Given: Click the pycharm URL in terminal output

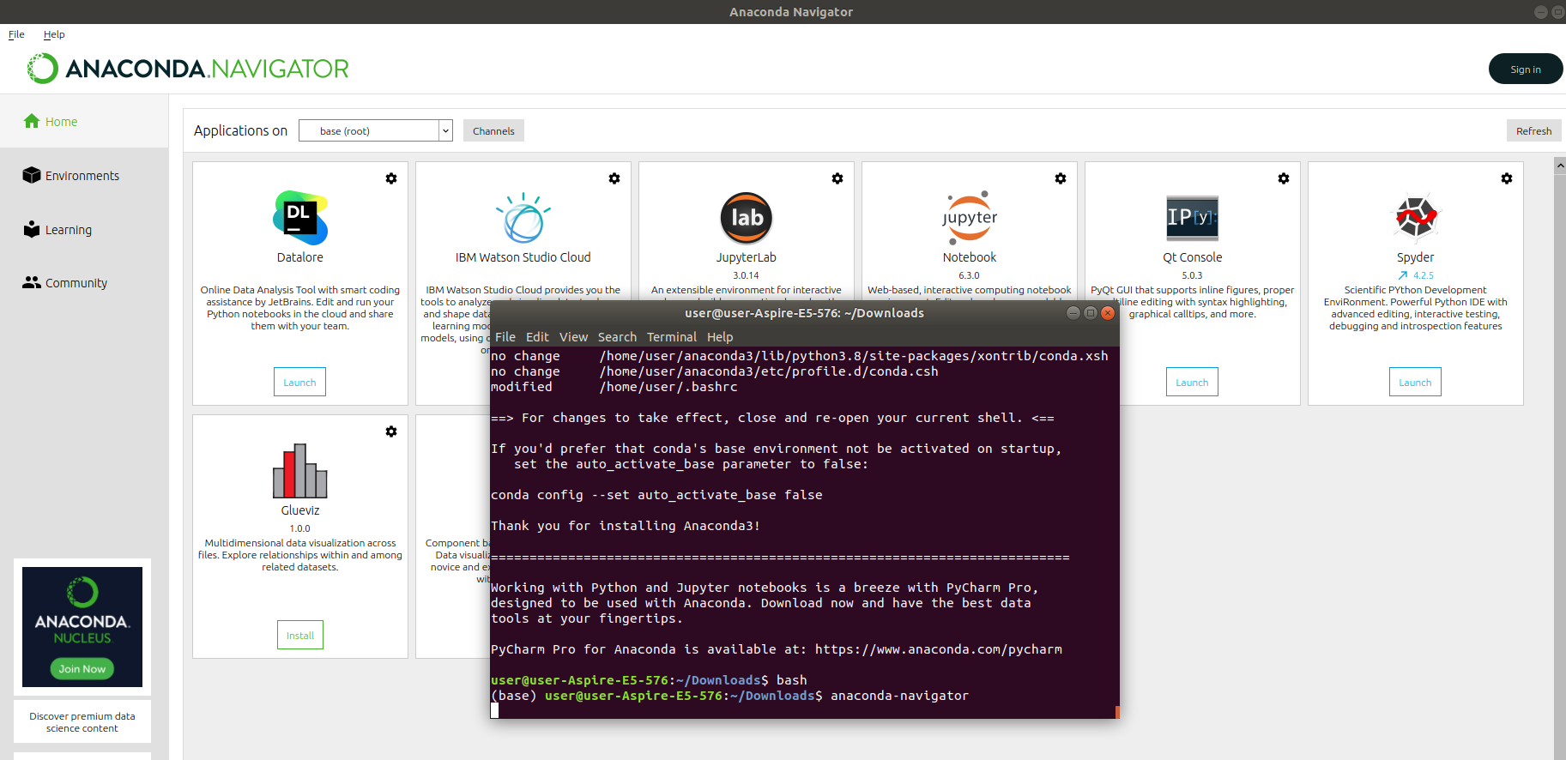Looking at the screenshot, I should [939, 649].
